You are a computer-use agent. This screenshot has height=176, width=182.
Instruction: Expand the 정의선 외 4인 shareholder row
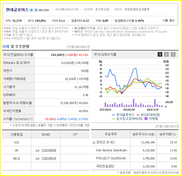pos(94,143)
